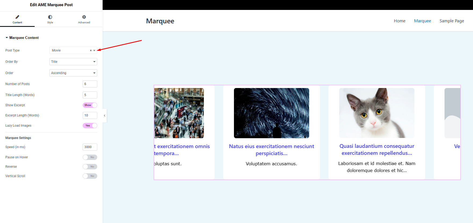Screen dimensions: 473x223
Task: Toggle the Lazy Load Images switch
Action: coord(90,126)
